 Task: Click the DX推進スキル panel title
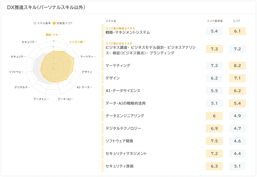pos(46,8)
